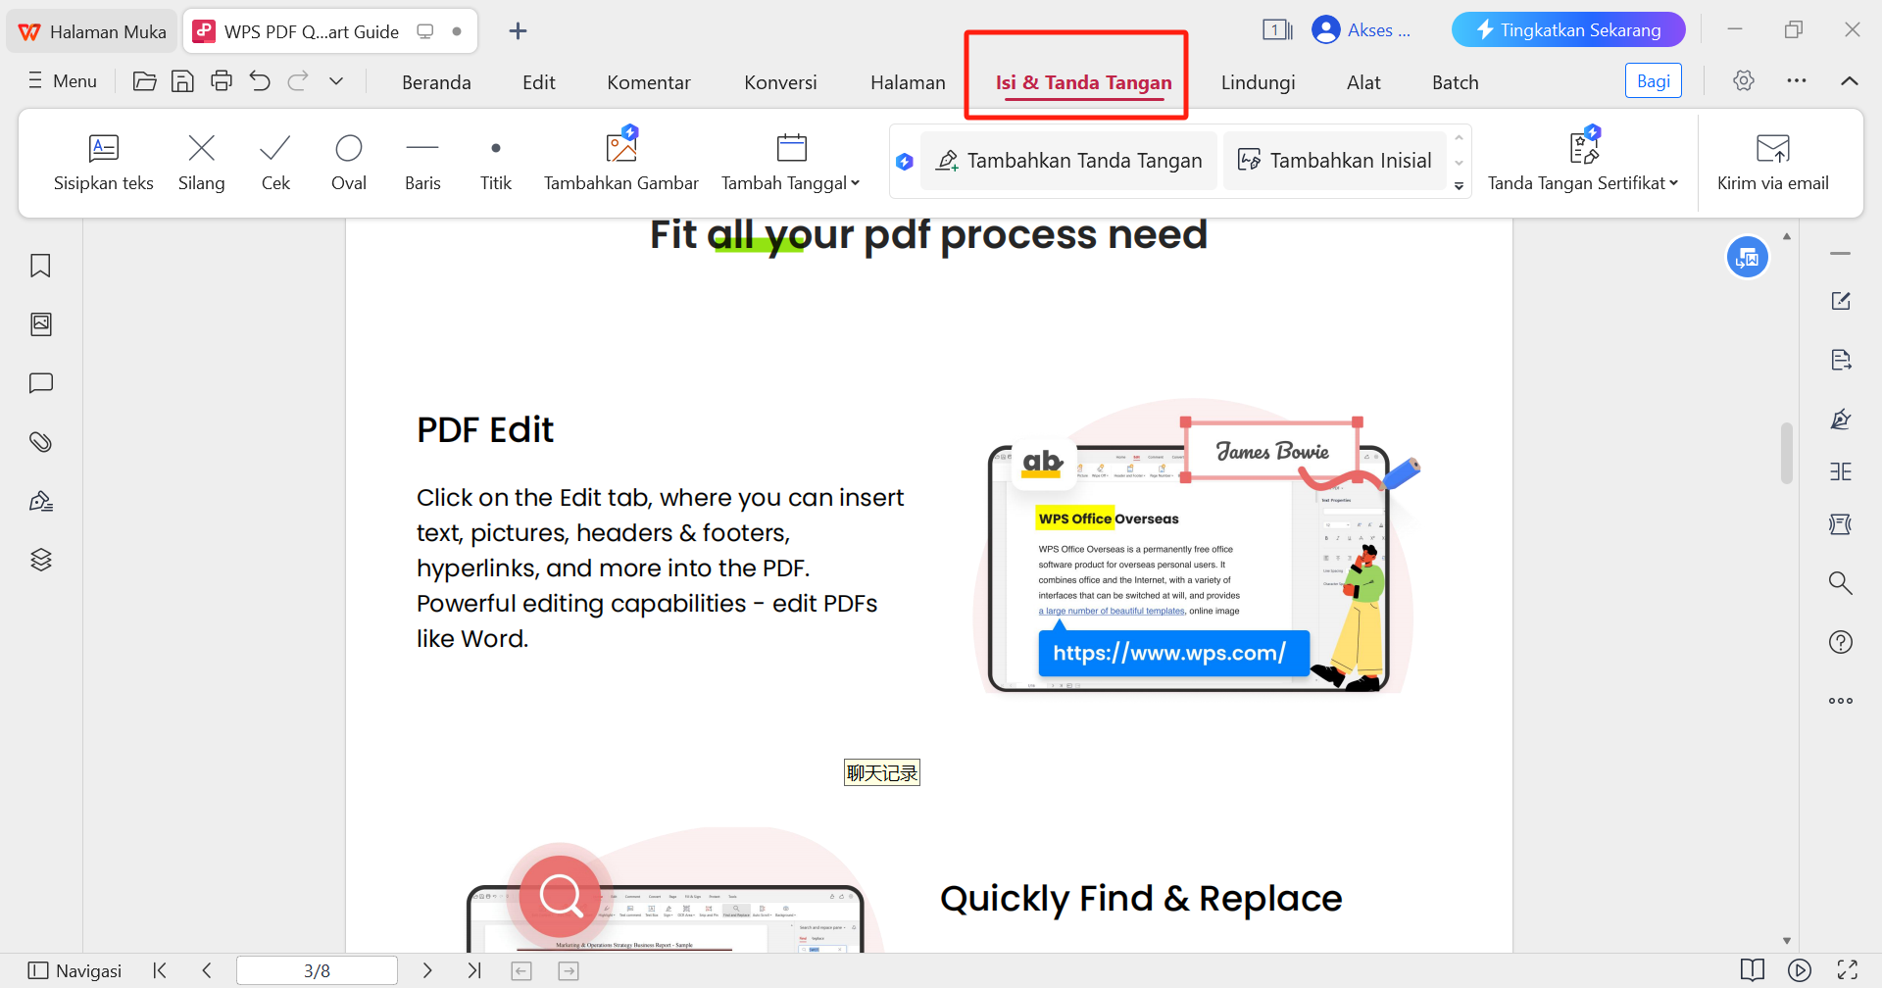Toggle reading mode book icon
Image resolution: width=1882 pixels, height=988 pixels.
1753,970
